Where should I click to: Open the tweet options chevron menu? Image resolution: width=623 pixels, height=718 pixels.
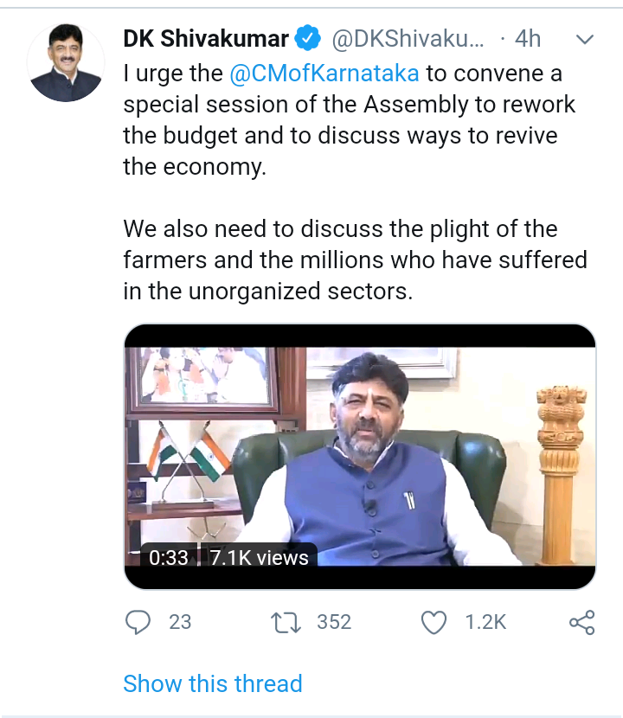coord(585,40)
